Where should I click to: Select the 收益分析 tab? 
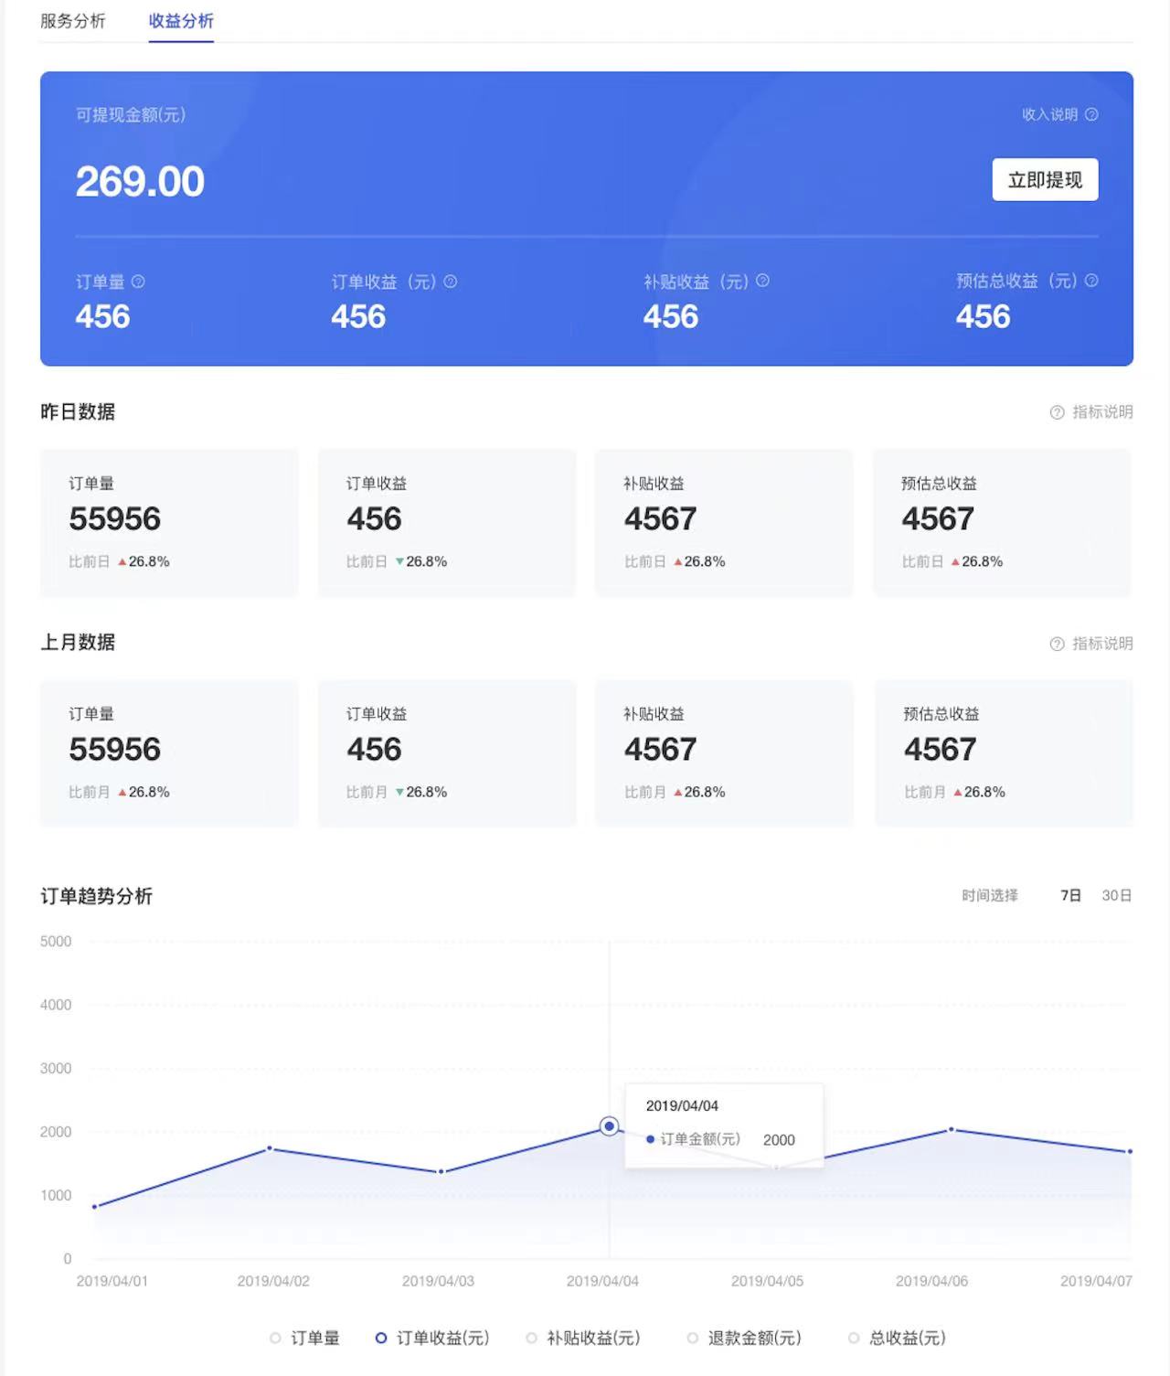[181, 20]
